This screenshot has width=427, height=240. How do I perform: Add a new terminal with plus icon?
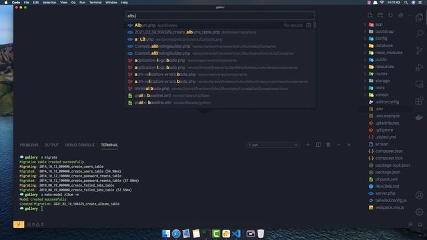click(308, 145)
